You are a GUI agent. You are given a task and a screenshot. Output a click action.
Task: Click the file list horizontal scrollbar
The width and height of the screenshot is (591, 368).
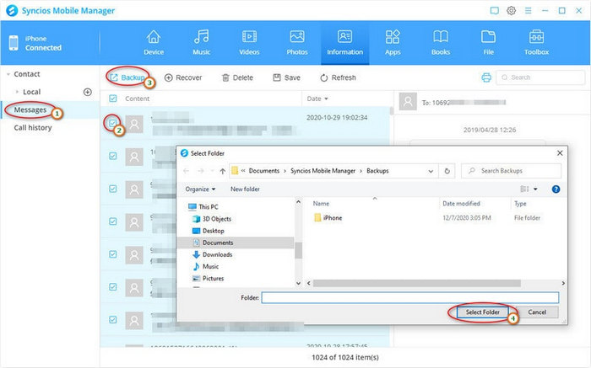pyautogui.click(x=416, y=283)
